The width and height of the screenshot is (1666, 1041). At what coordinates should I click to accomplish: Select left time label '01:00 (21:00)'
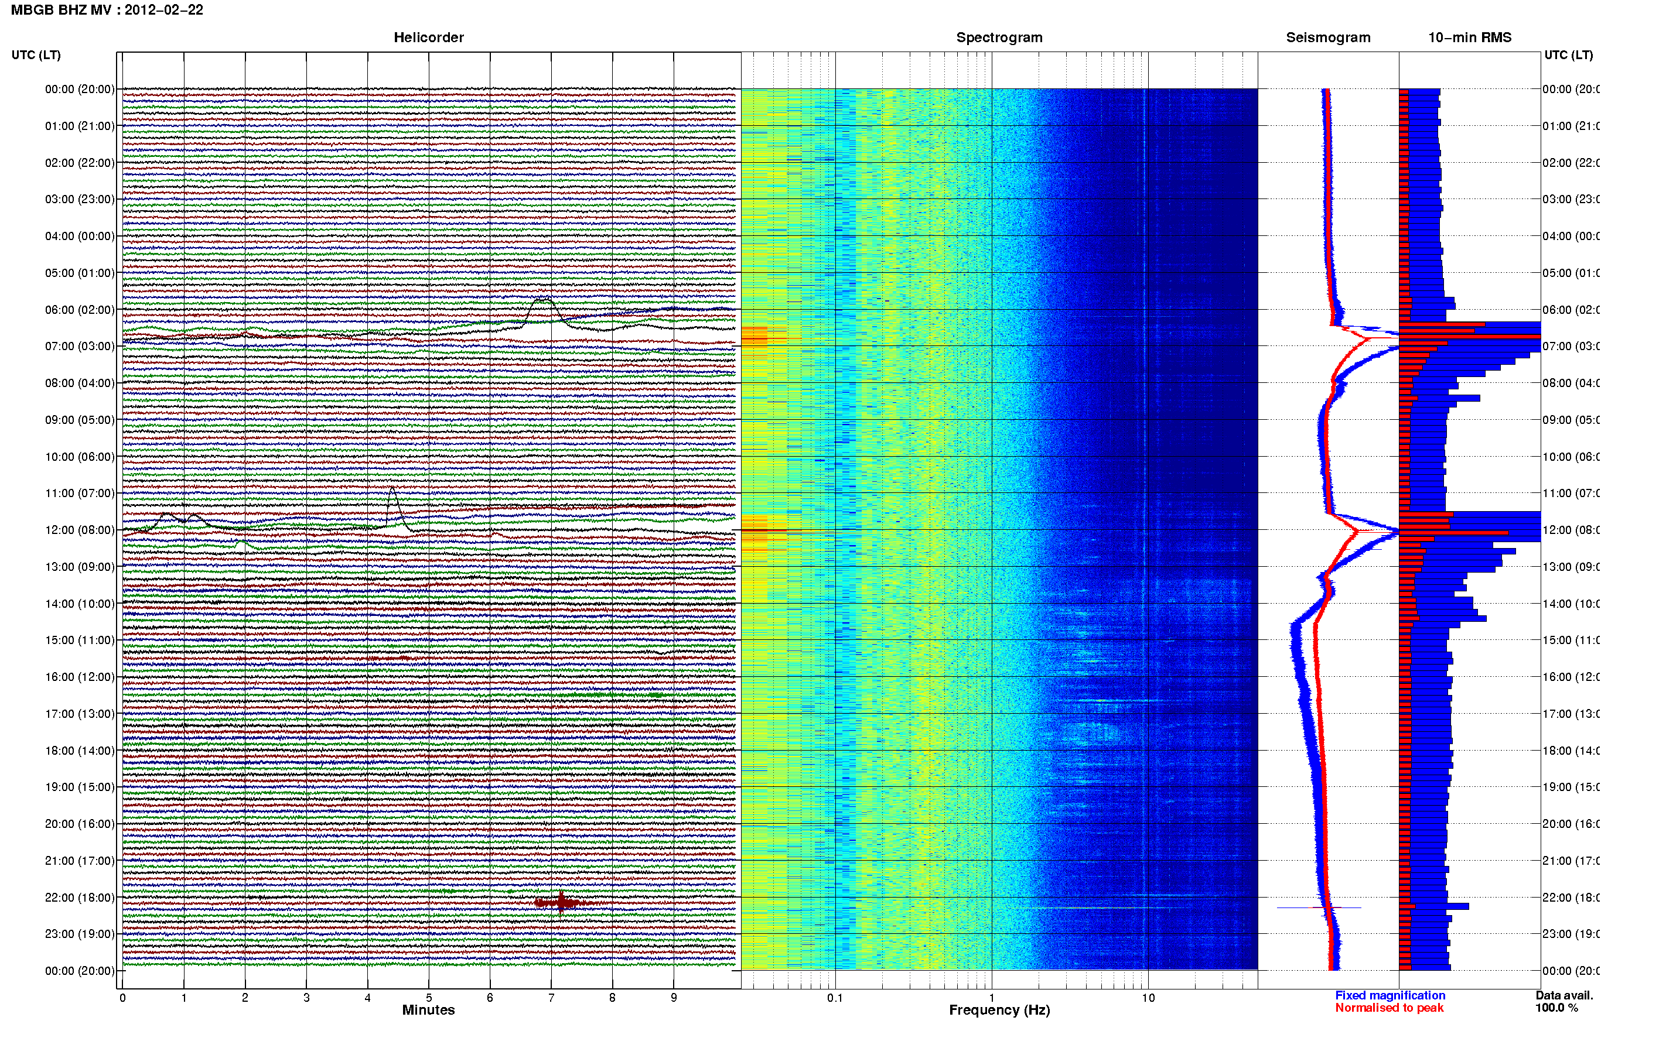tap(80, 125)
